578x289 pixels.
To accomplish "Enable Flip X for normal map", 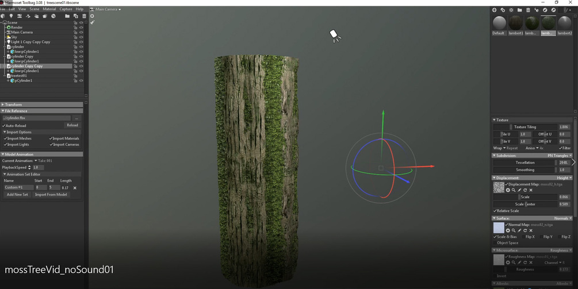I will point(524,237).
